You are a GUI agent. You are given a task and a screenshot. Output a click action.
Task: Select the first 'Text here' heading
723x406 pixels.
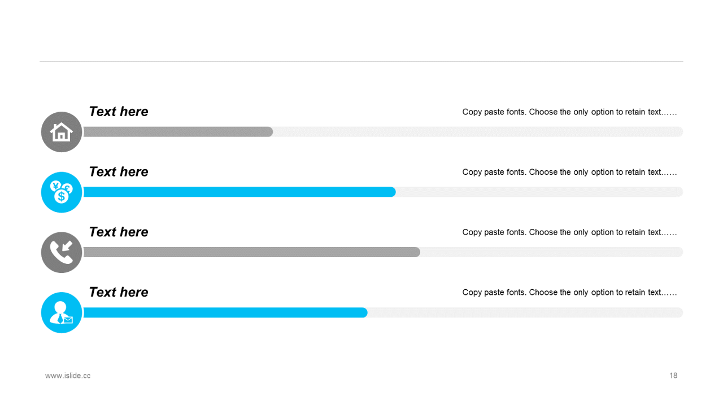point(119,112)
